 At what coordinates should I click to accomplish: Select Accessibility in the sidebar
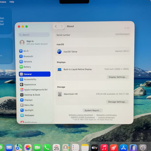(x=28, y=79)
